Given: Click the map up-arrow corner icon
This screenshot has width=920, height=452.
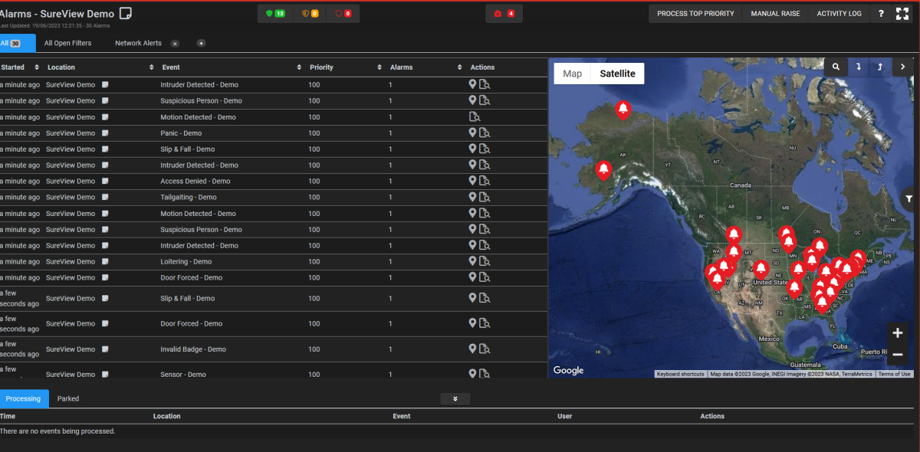Looking at the screenshot, I should [x=880, y=67].
